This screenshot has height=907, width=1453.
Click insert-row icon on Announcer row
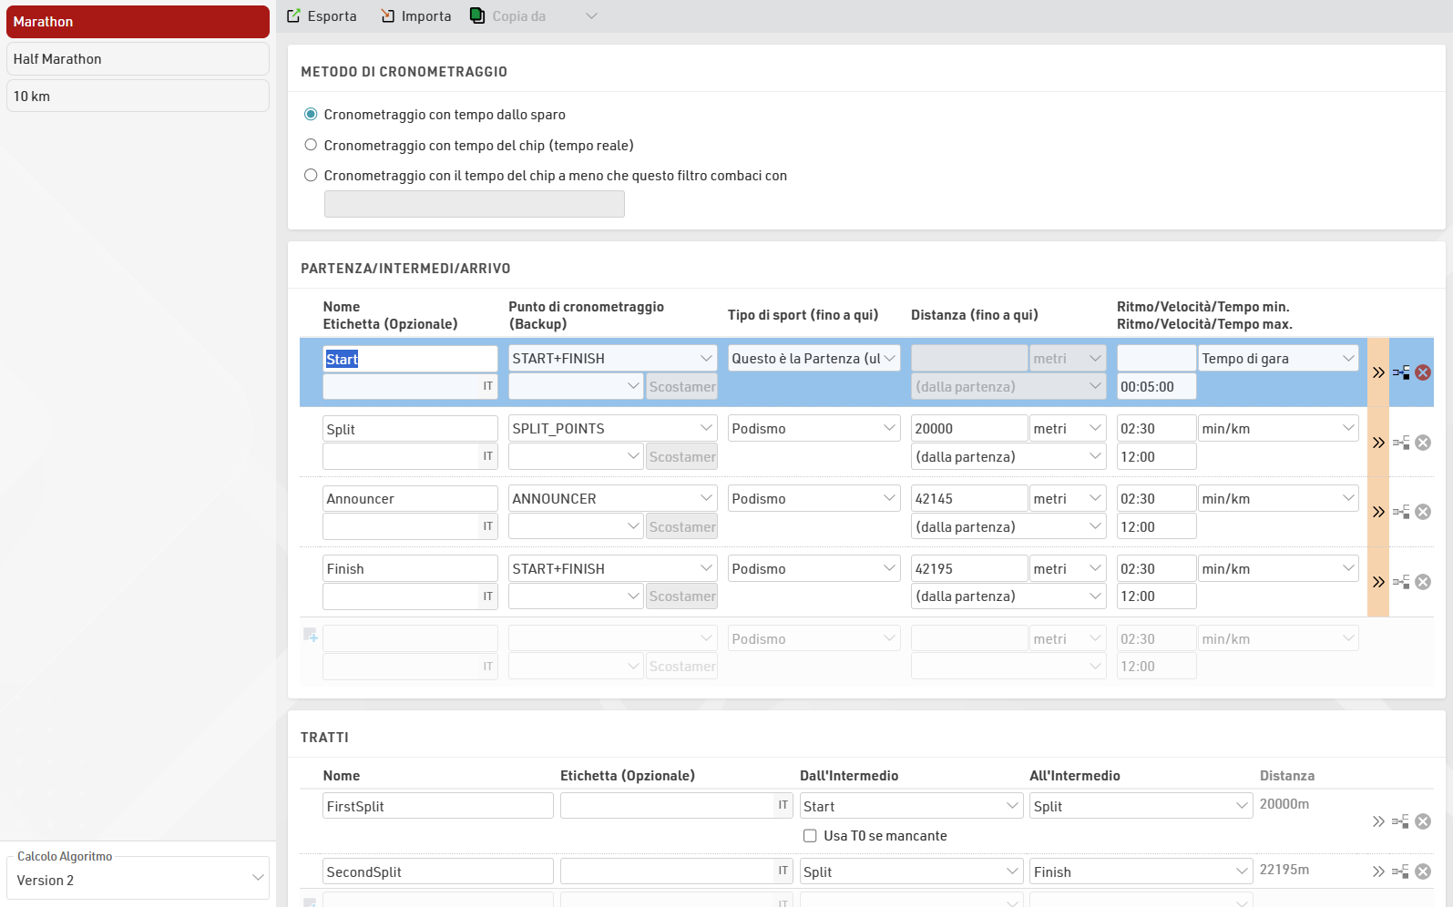coord(1401,512)
